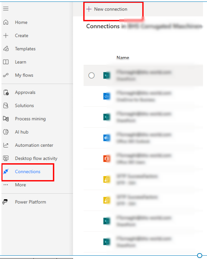Click the orange Office 365 Users connection icon
This screenshot has width=207, height=259.
(x=106, y=158)
